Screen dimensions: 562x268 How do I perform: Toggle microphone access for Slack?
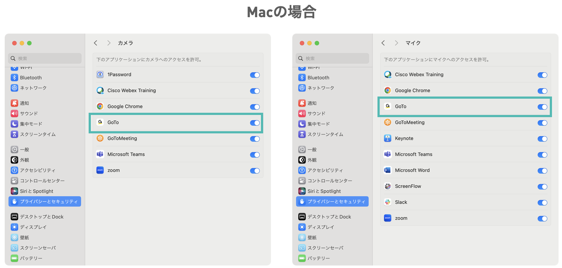click(x=542, y=202)
